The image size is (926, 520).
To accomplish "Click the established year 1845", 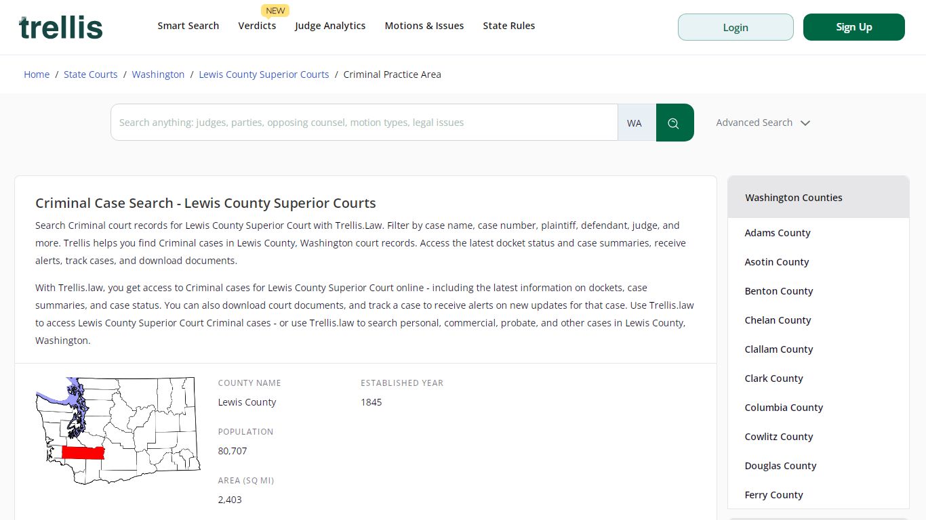I will tap(371, 402).
